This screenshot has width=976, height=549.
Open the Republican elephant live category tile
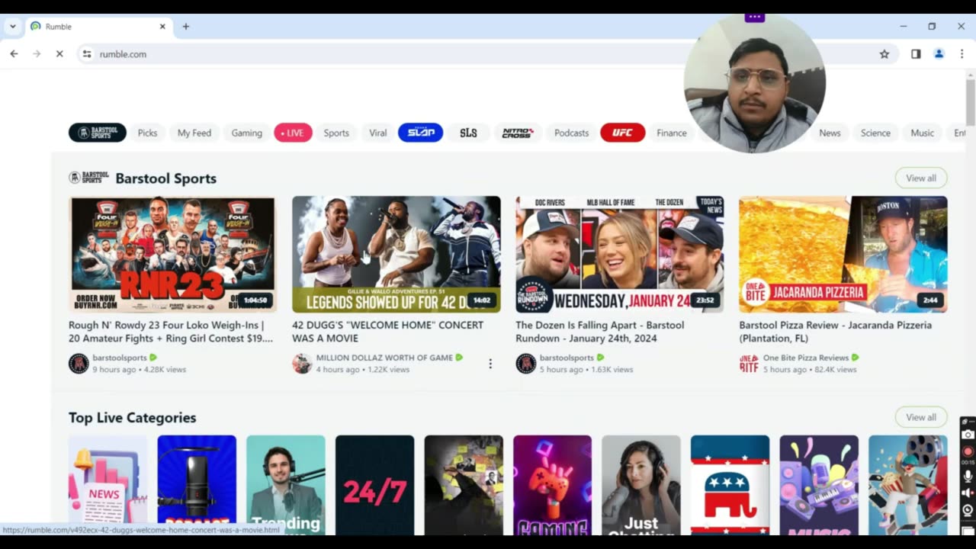coord(730,485)
